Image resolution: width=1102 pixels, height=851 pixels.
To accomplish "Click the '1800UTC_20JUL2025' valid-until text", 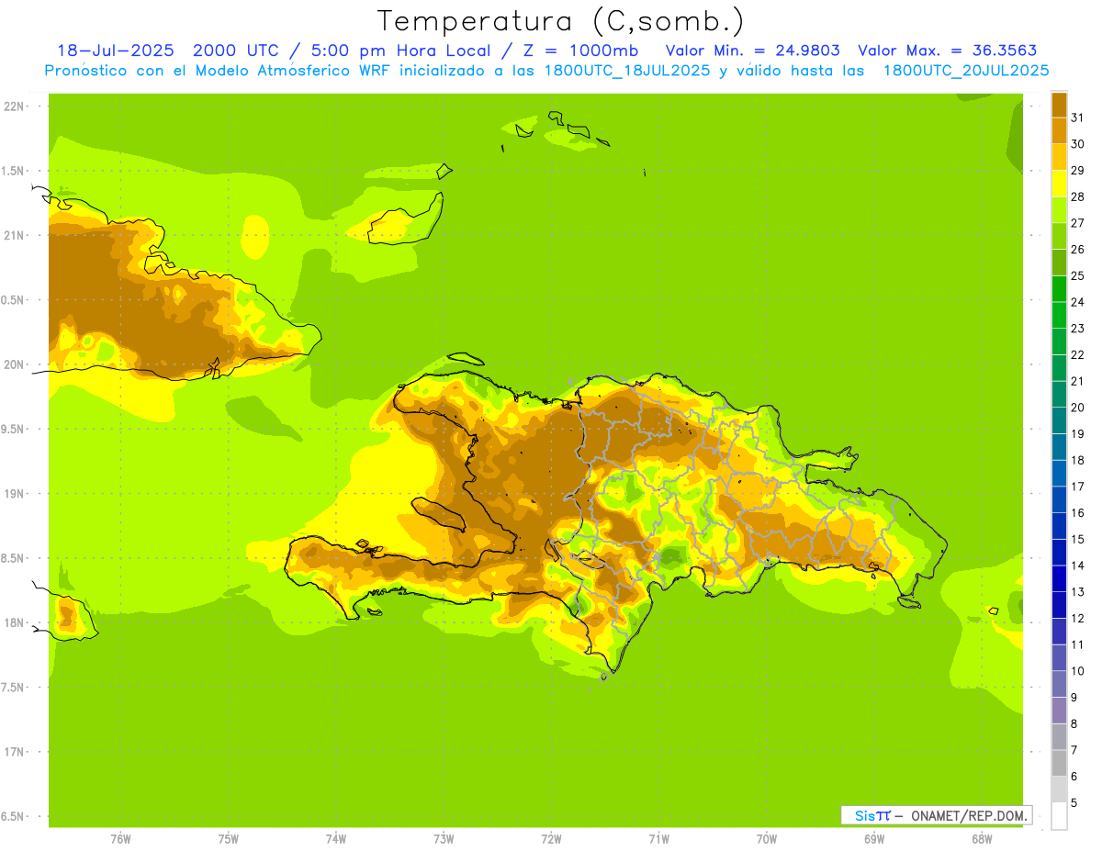I will pyautogui.click(x=966, y=71).
